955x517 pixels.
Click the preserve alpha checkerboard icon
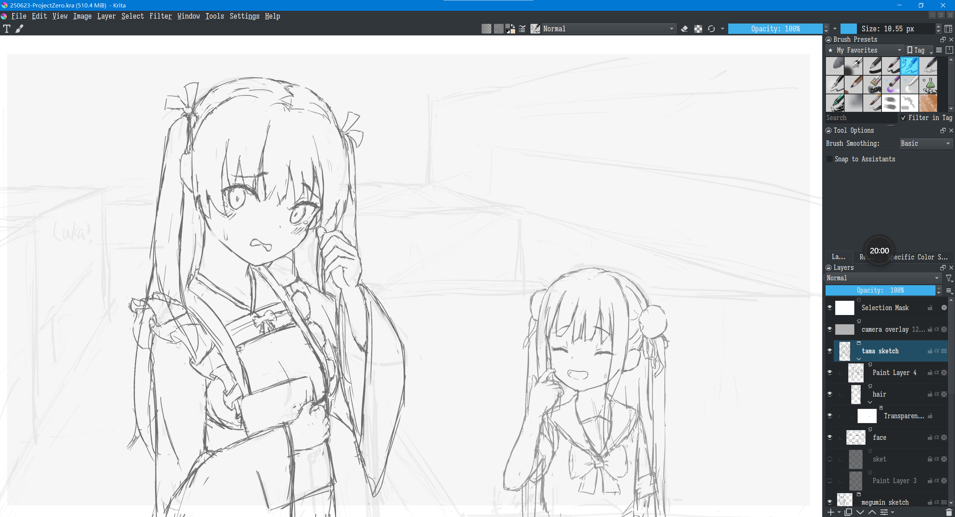tap(698, 29)
